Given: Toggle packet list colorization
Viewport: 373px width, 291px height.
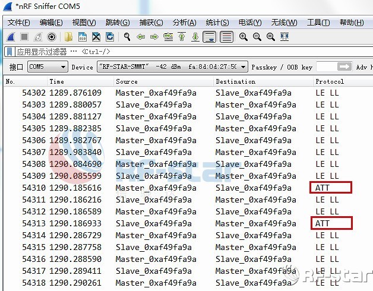Looking at the screenshot, I should 226,37.
